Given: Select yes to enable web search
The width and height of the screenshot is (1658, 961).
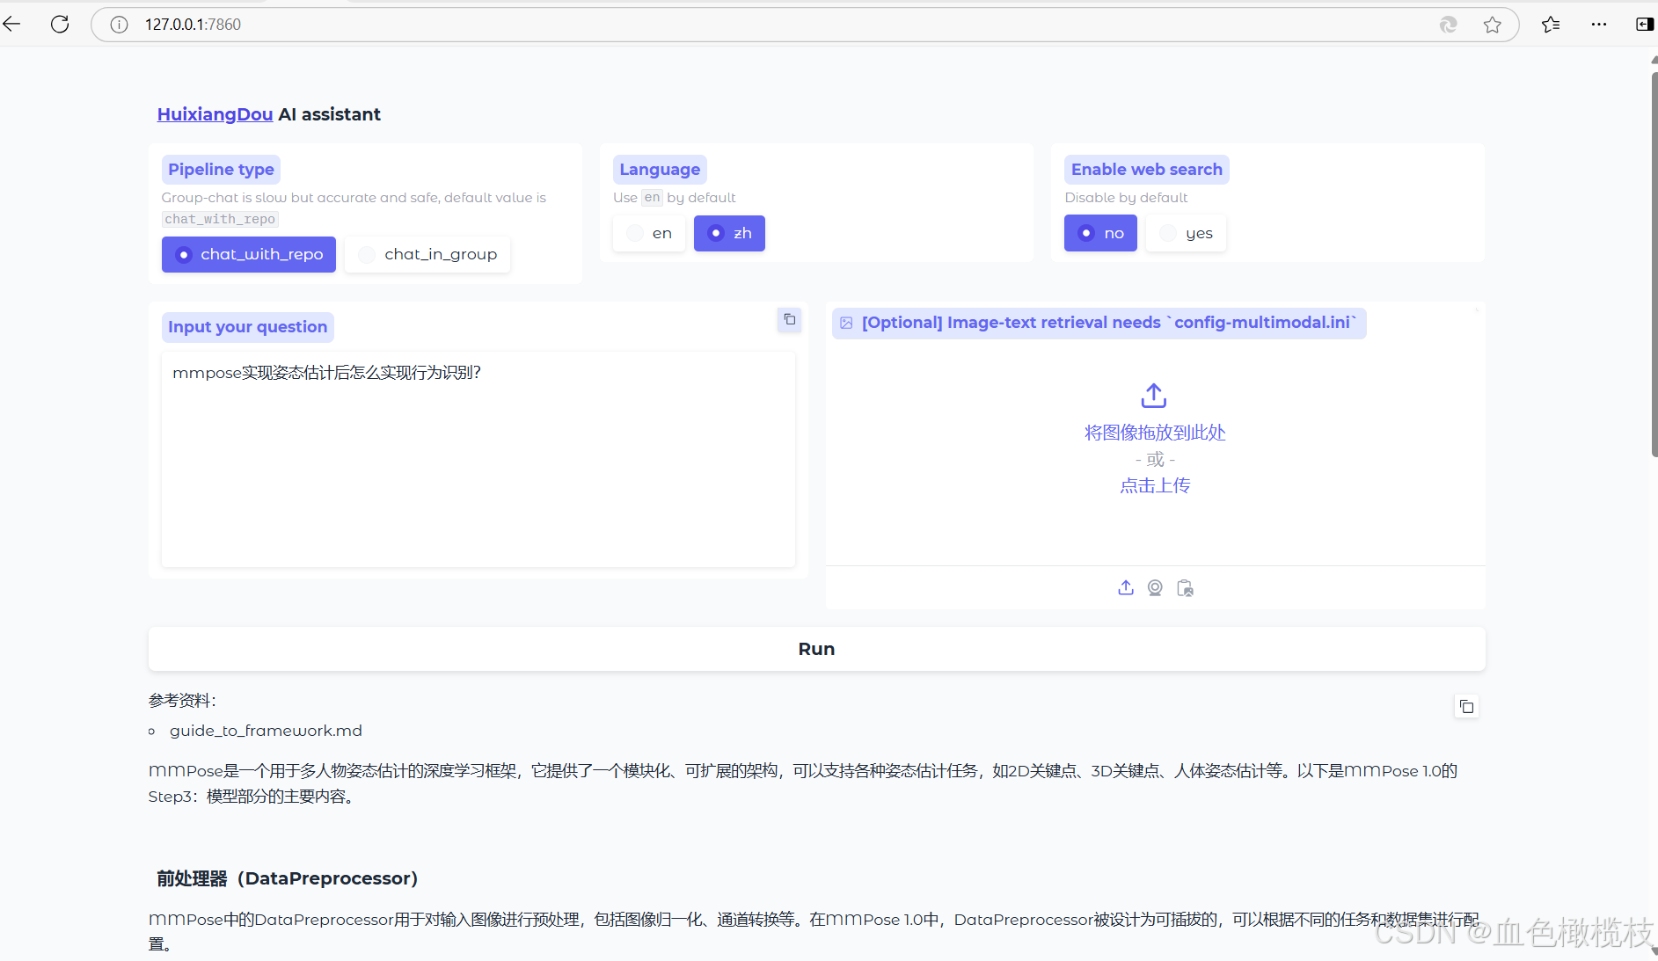Looking at the screenshot, I should (1186, 233).
